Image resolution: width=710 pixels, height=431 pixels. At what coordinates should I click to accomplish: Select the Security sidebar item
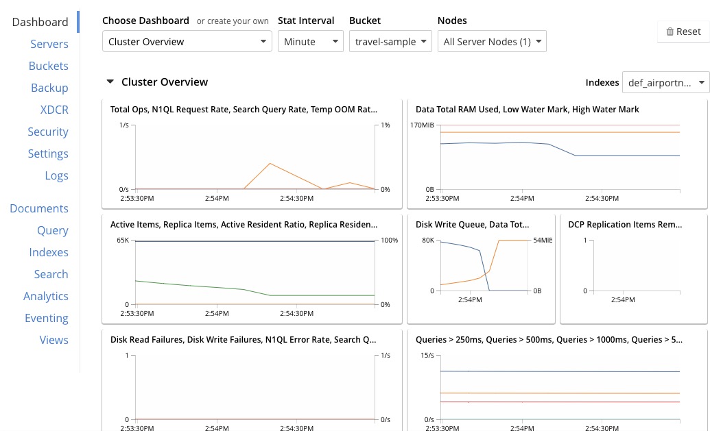coord(48,132)
